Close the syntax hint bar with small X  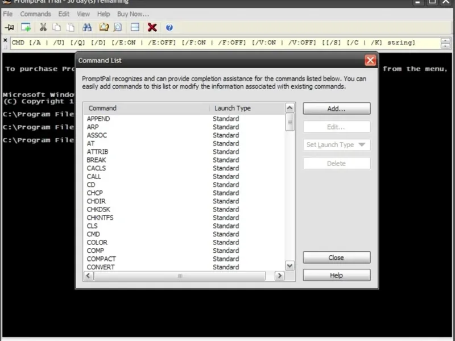point(5,40)
